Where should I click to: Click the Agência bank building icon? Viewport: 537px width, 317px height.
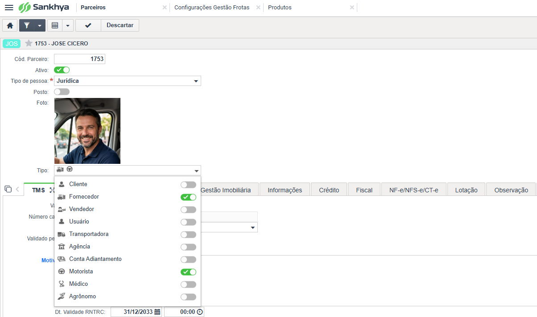tap(62, 247)
